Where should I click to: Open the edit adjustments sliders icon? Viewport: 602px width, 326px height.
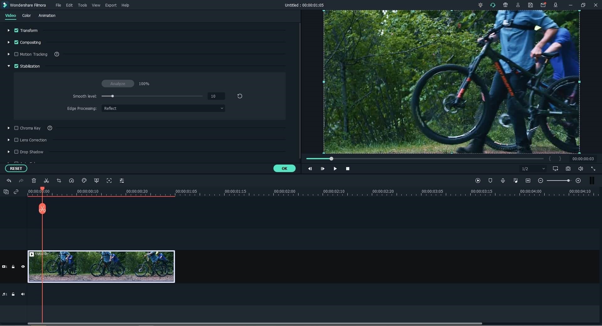(x=122, y=181)
